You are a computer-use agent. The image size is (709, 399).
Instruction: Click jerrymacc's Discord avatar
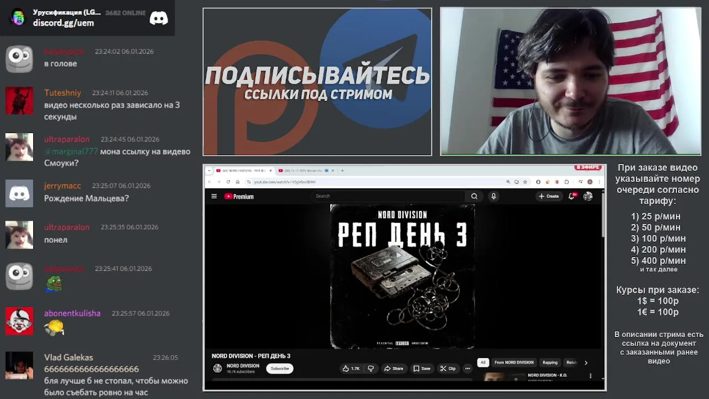(19, 193)
